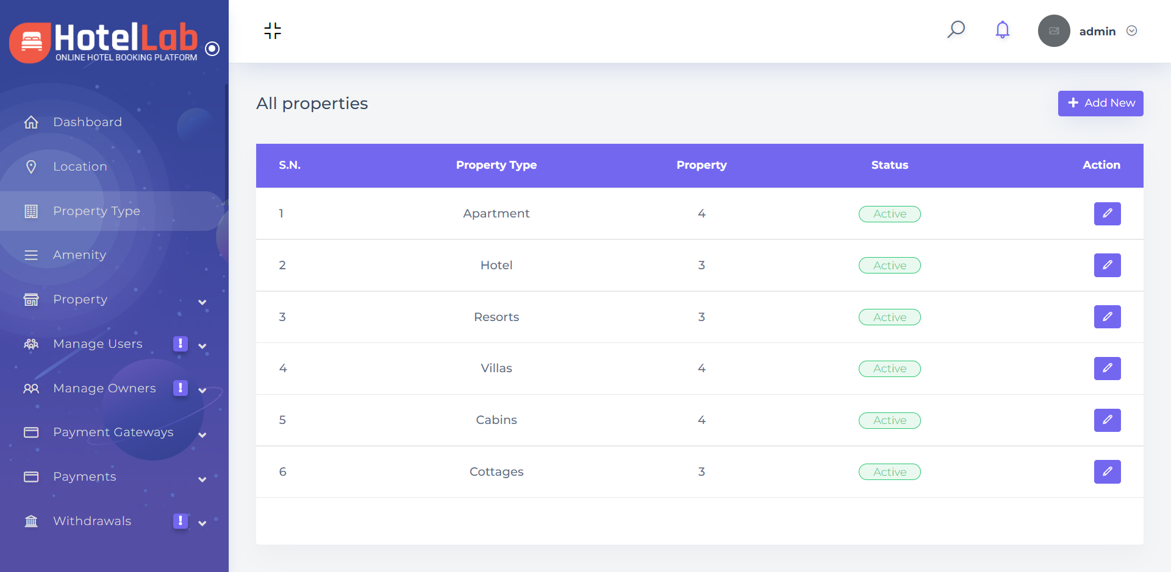
Task: Click the Active status badge for Resorts
Action: tap(889, 317)
